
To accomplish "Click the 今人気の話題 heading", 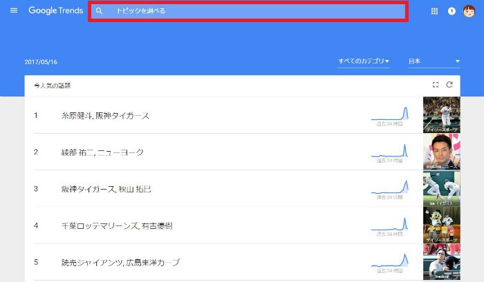I will tap(52, 85).
